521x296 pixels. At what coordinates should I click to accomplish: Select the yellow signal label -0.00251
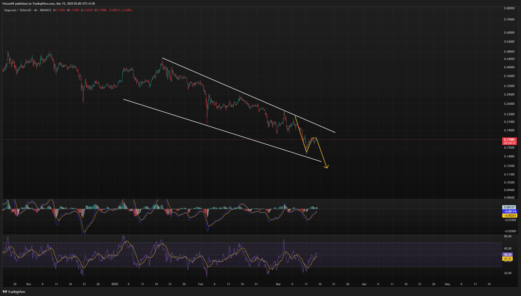tap(510, 216)
